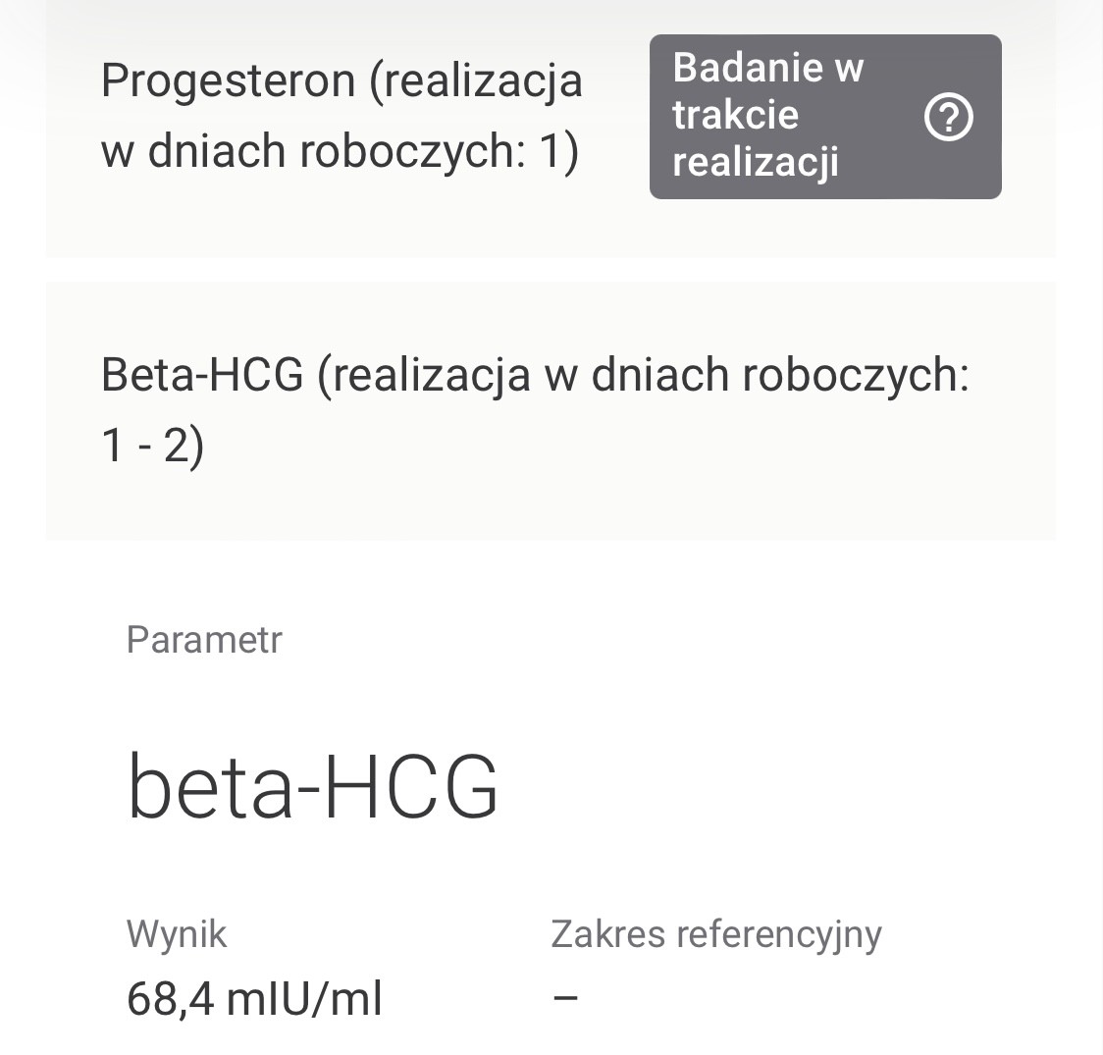Click the reference range dash value
This screenshot has height=1055, width=1103.
(565, 998)
